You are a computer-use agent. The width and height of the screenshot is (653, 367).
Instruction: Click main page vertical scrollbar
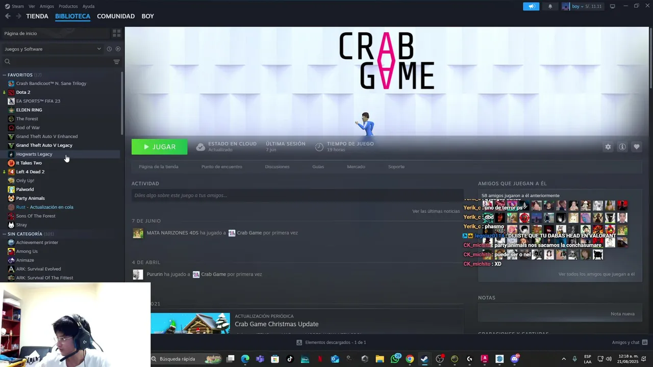(650, 58)
